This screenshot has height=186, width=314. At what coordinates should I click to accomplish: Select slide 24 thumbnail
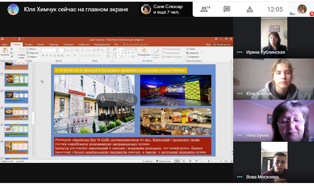point(16,114)
